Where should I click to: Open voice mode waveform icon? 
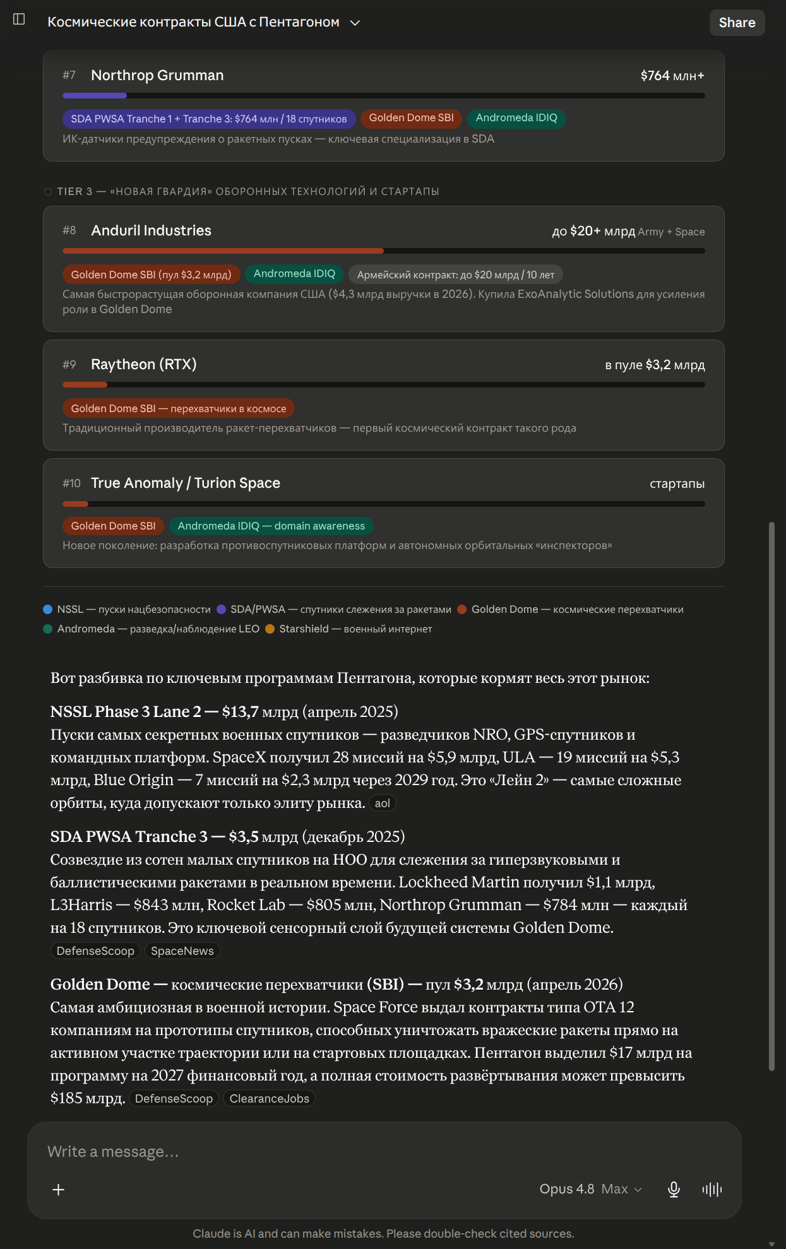(x=712, y=1190)
